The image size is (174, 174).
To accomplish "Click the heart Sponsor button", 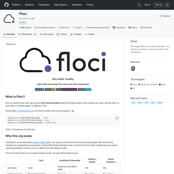I will [165, 16].
